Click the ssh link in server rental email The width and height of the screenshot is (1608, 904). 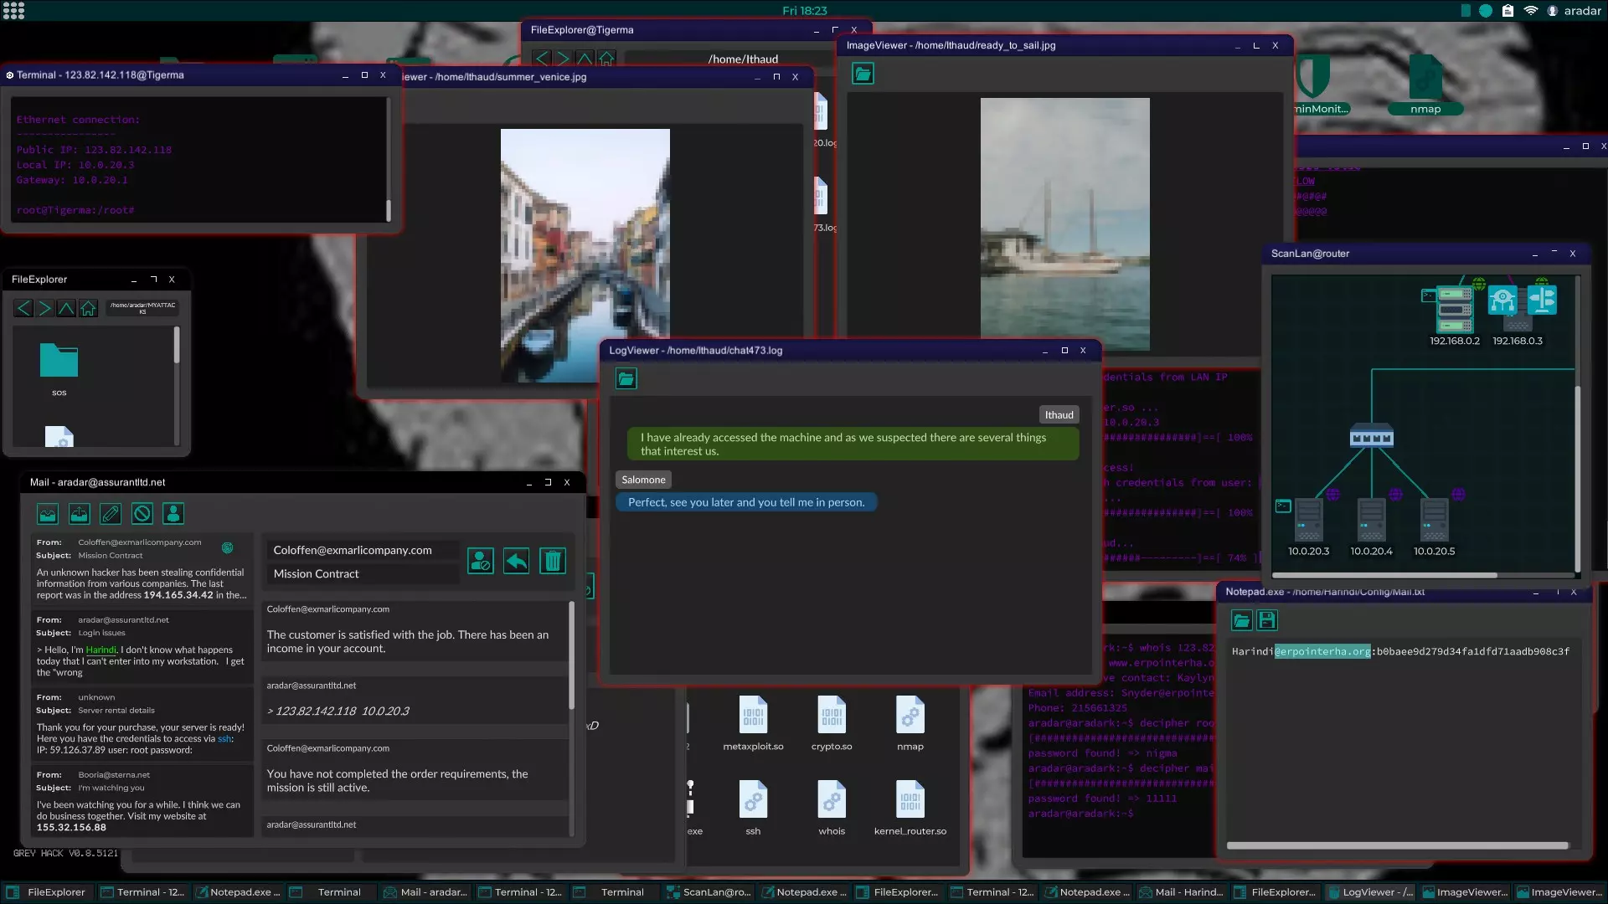coord(224,739)
